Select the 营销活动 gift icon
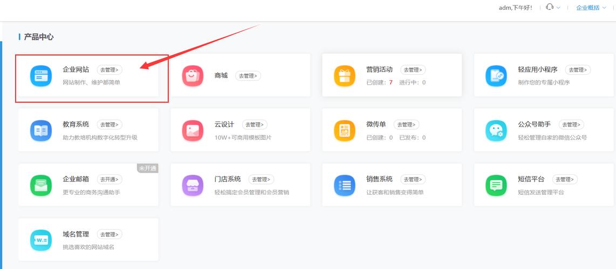The height and width of the screenshot is (269, 616). [x=345, y=76]
